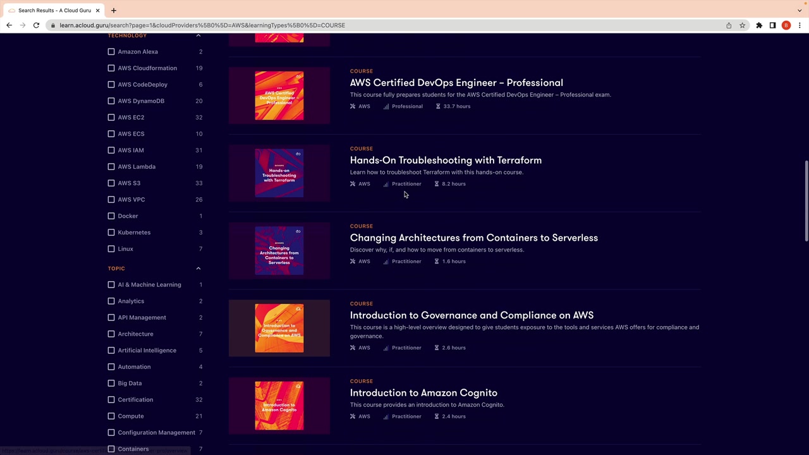
Task: Bookmark this page with the star icon
Action: click(743, 25)
